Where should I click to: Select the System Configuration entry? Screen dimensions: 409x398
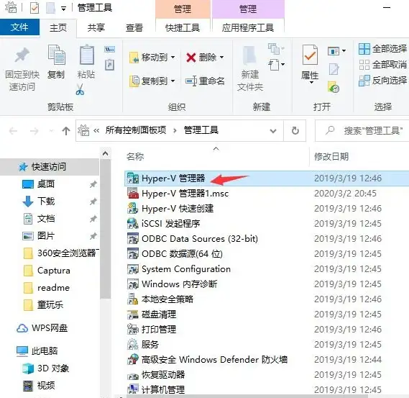coord(186,269)
